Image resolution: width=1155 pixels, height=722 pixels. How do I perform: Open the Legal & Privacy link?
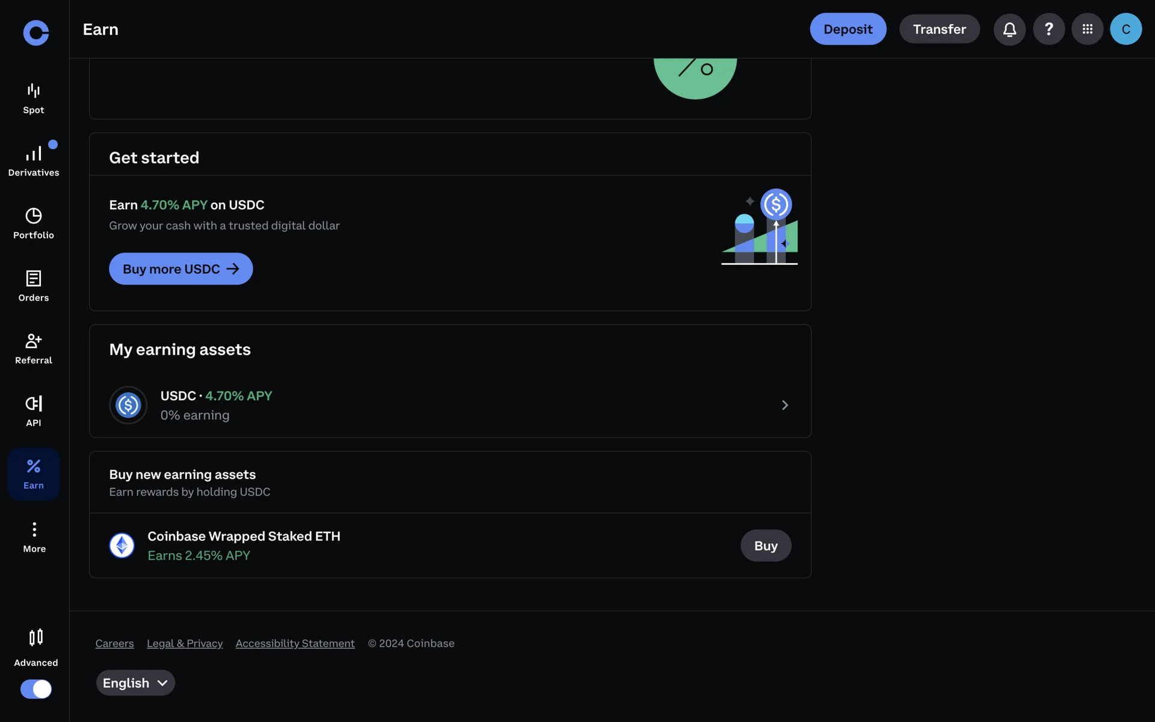point(185,643)
